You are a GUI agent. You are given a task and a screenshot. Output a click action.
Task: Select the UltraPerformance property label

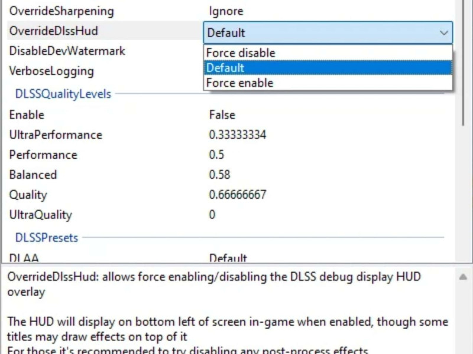click(56, 135)
